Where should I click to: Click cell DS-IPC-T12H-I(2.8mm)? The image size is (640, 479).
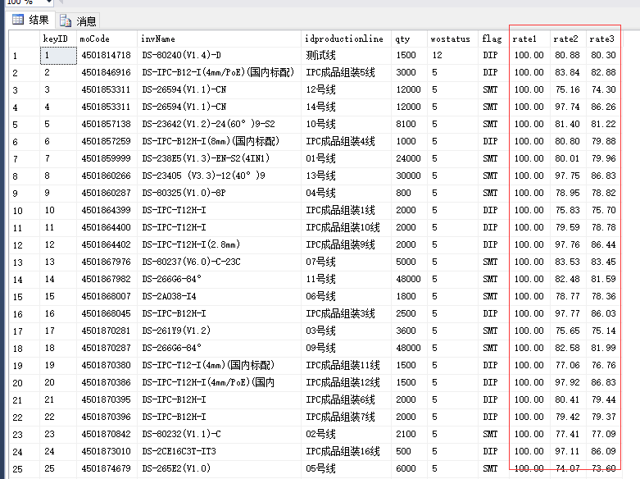[x=219, y=244]
